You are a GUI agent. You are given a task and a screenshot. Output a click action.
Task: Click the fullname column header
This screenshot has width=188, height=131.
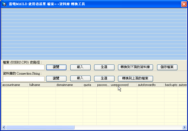(42, 85)
